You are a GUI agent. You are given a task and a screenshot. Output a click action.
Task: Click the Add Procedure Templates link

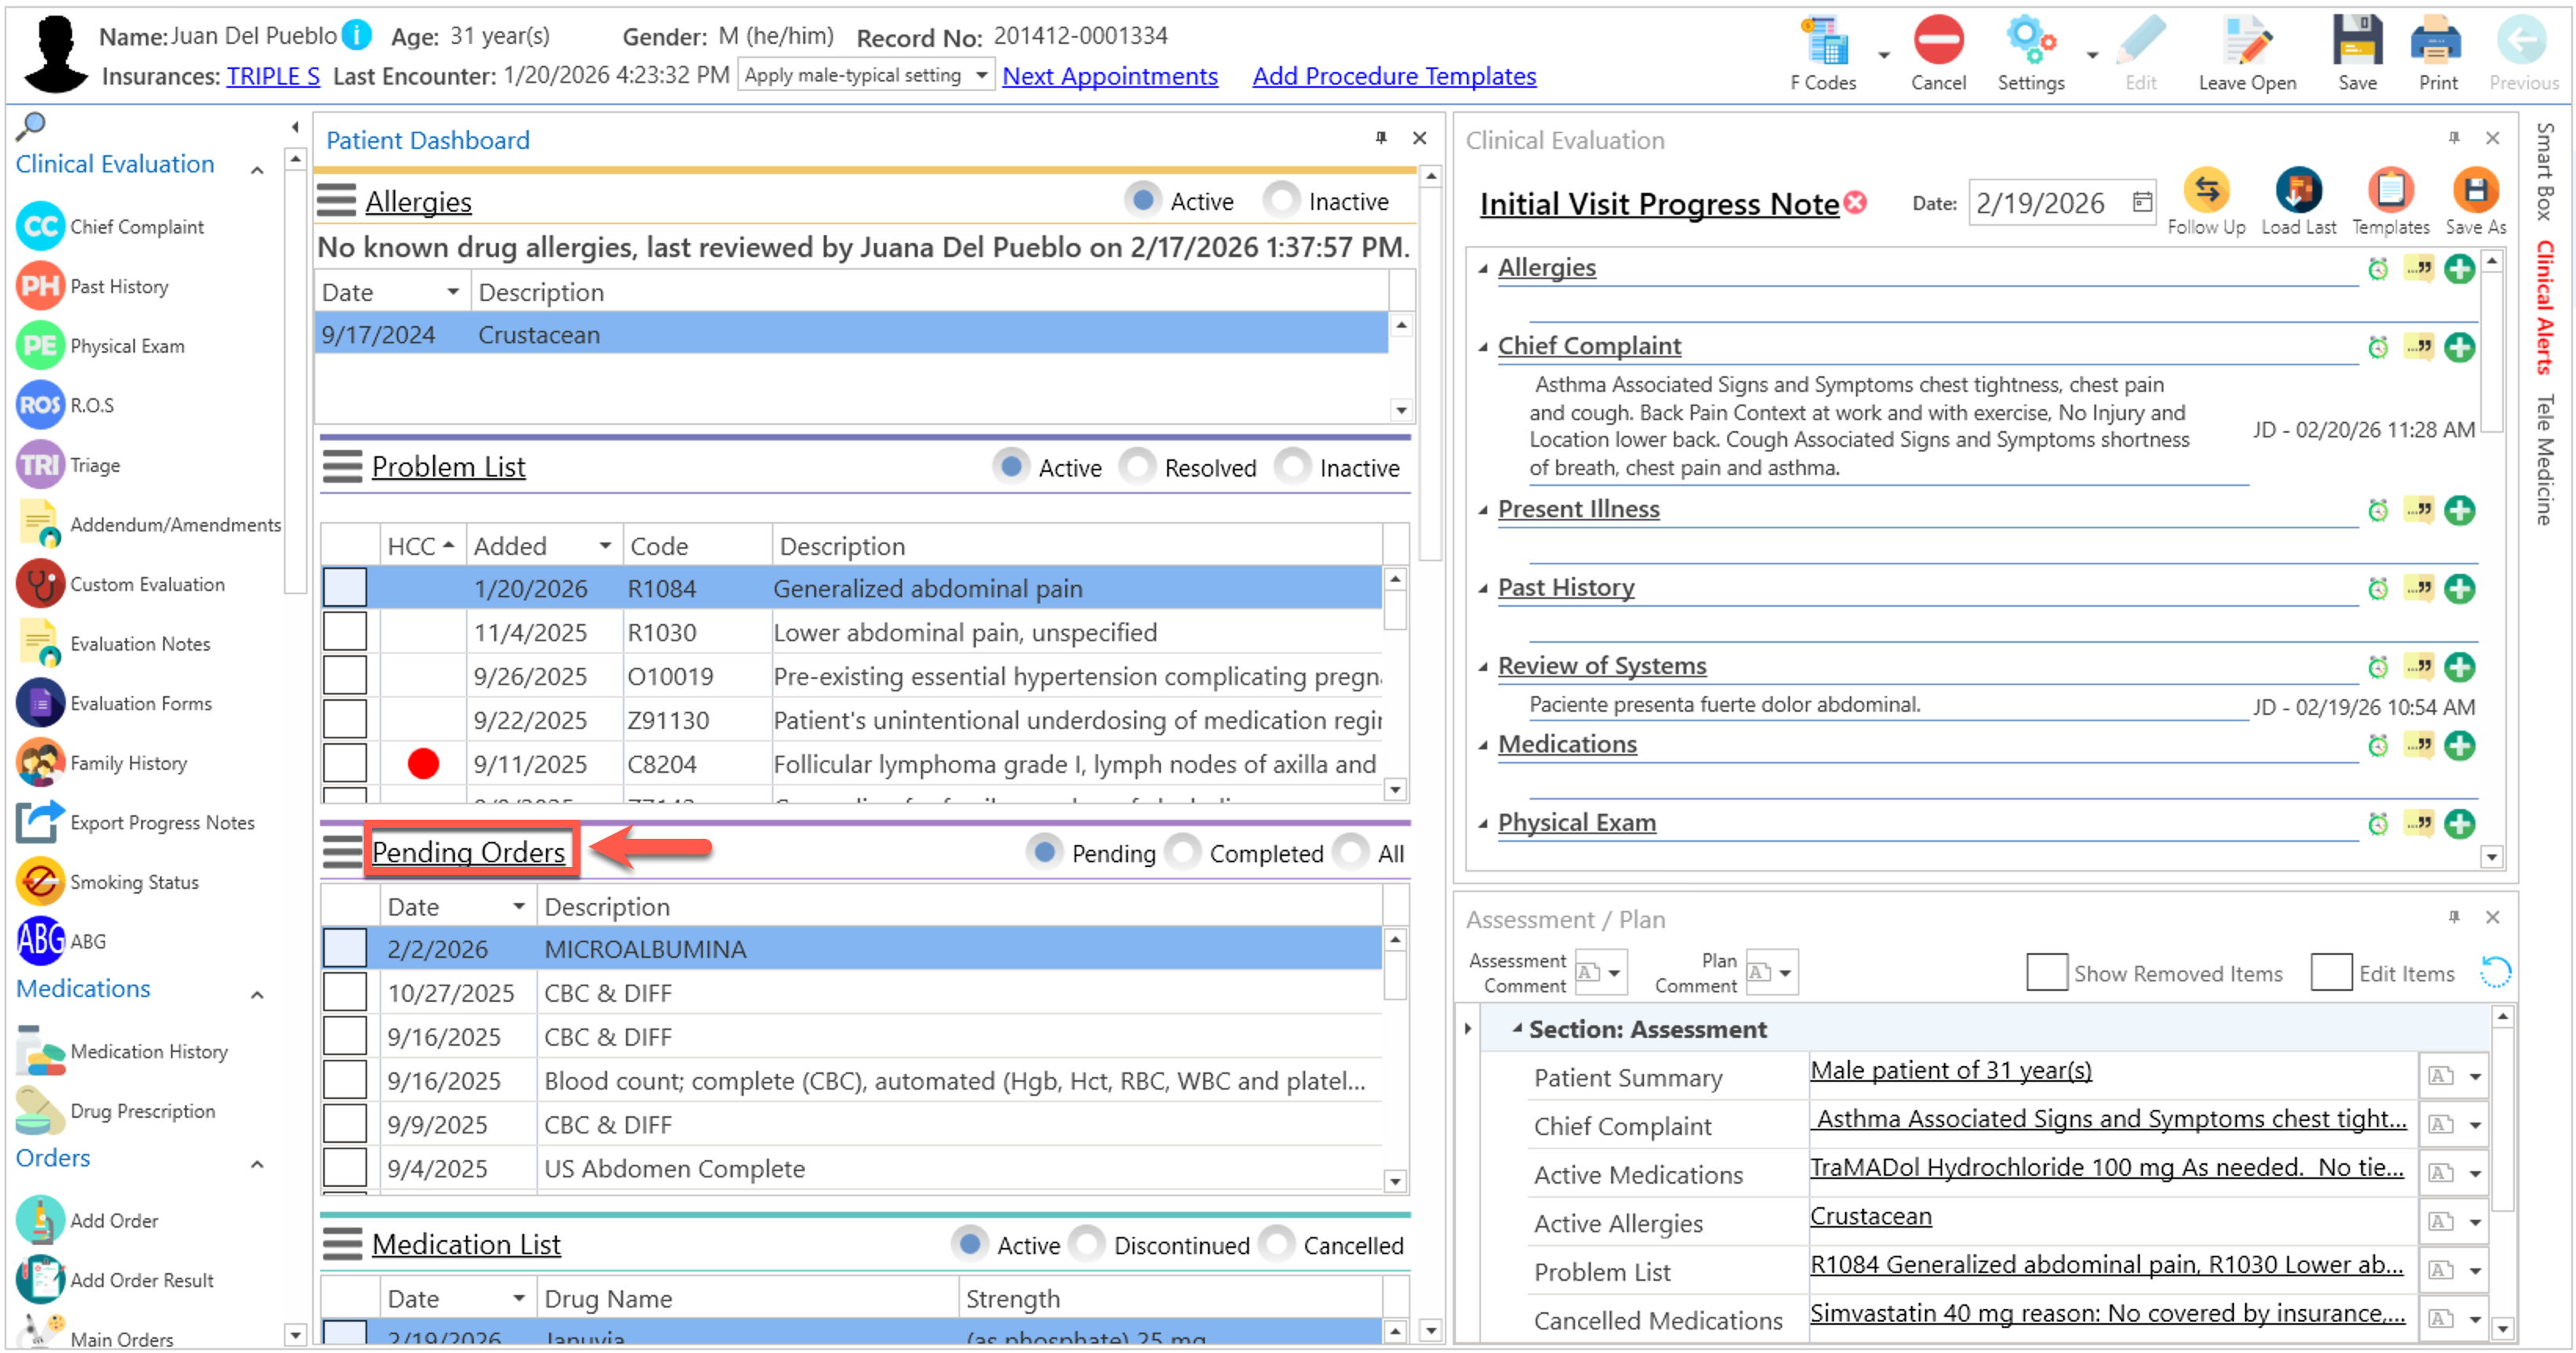coord(1393,76)
